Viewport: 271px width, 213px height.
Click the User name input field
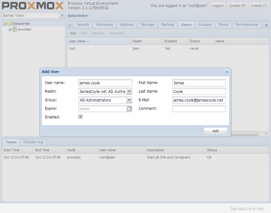point(105,83)
